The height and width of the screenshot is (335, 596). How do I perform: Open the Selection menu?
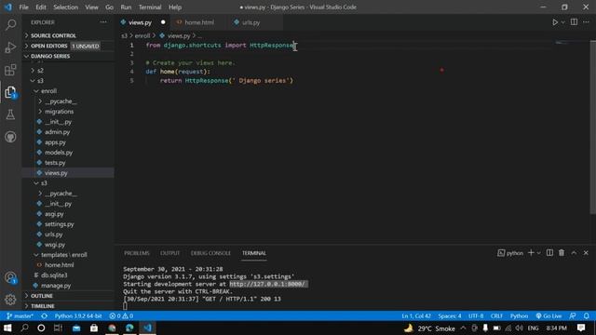(x=66, y=7)
